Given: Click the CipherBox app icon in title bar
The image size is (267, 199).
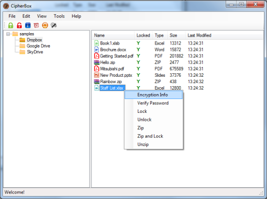Looking at the screenshot, I should (x=6, y=6).
